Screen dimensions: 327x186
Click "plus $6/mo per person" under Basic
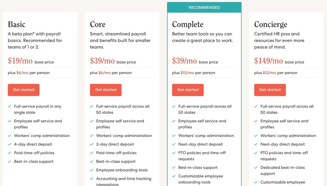tap(29, 73)
